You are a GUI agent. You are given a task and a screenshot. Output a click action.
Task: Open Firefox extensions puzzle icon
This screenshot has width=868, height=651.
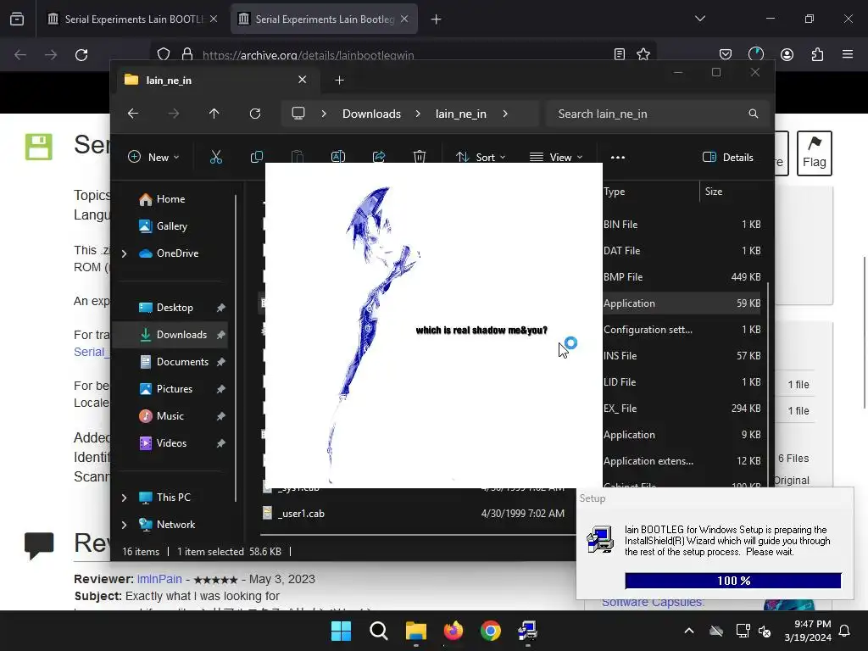pos(817,54)
